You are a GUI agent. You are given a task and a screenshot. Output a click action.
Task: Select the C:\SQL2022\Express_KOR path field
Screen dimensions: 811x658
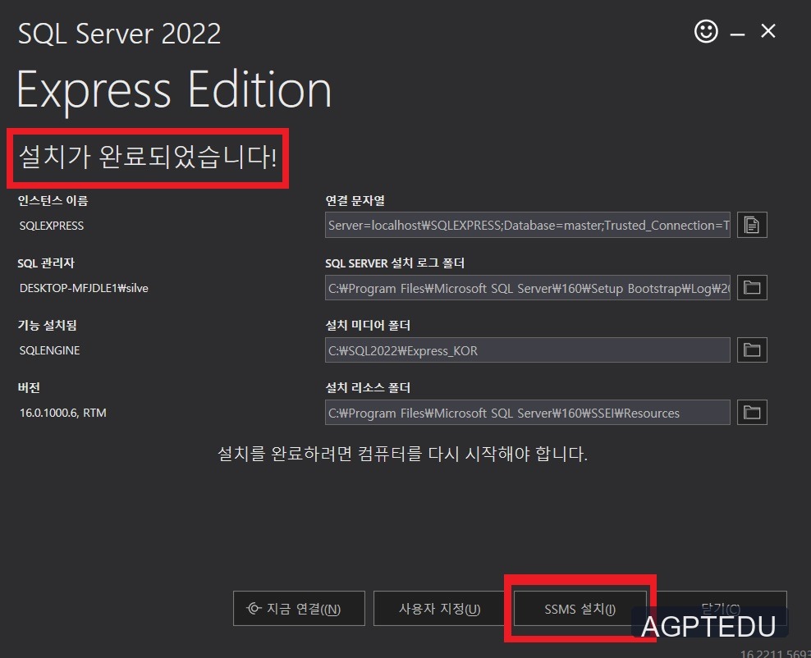click(x=528, y=350)
